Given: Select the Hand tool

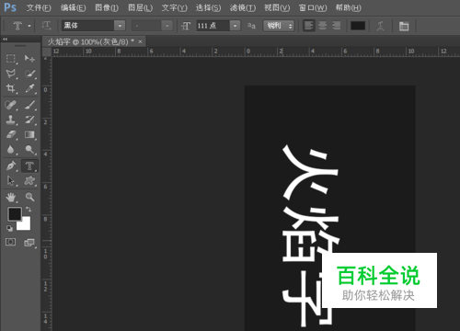Looking at the screenshot, I should pos(11,197).
